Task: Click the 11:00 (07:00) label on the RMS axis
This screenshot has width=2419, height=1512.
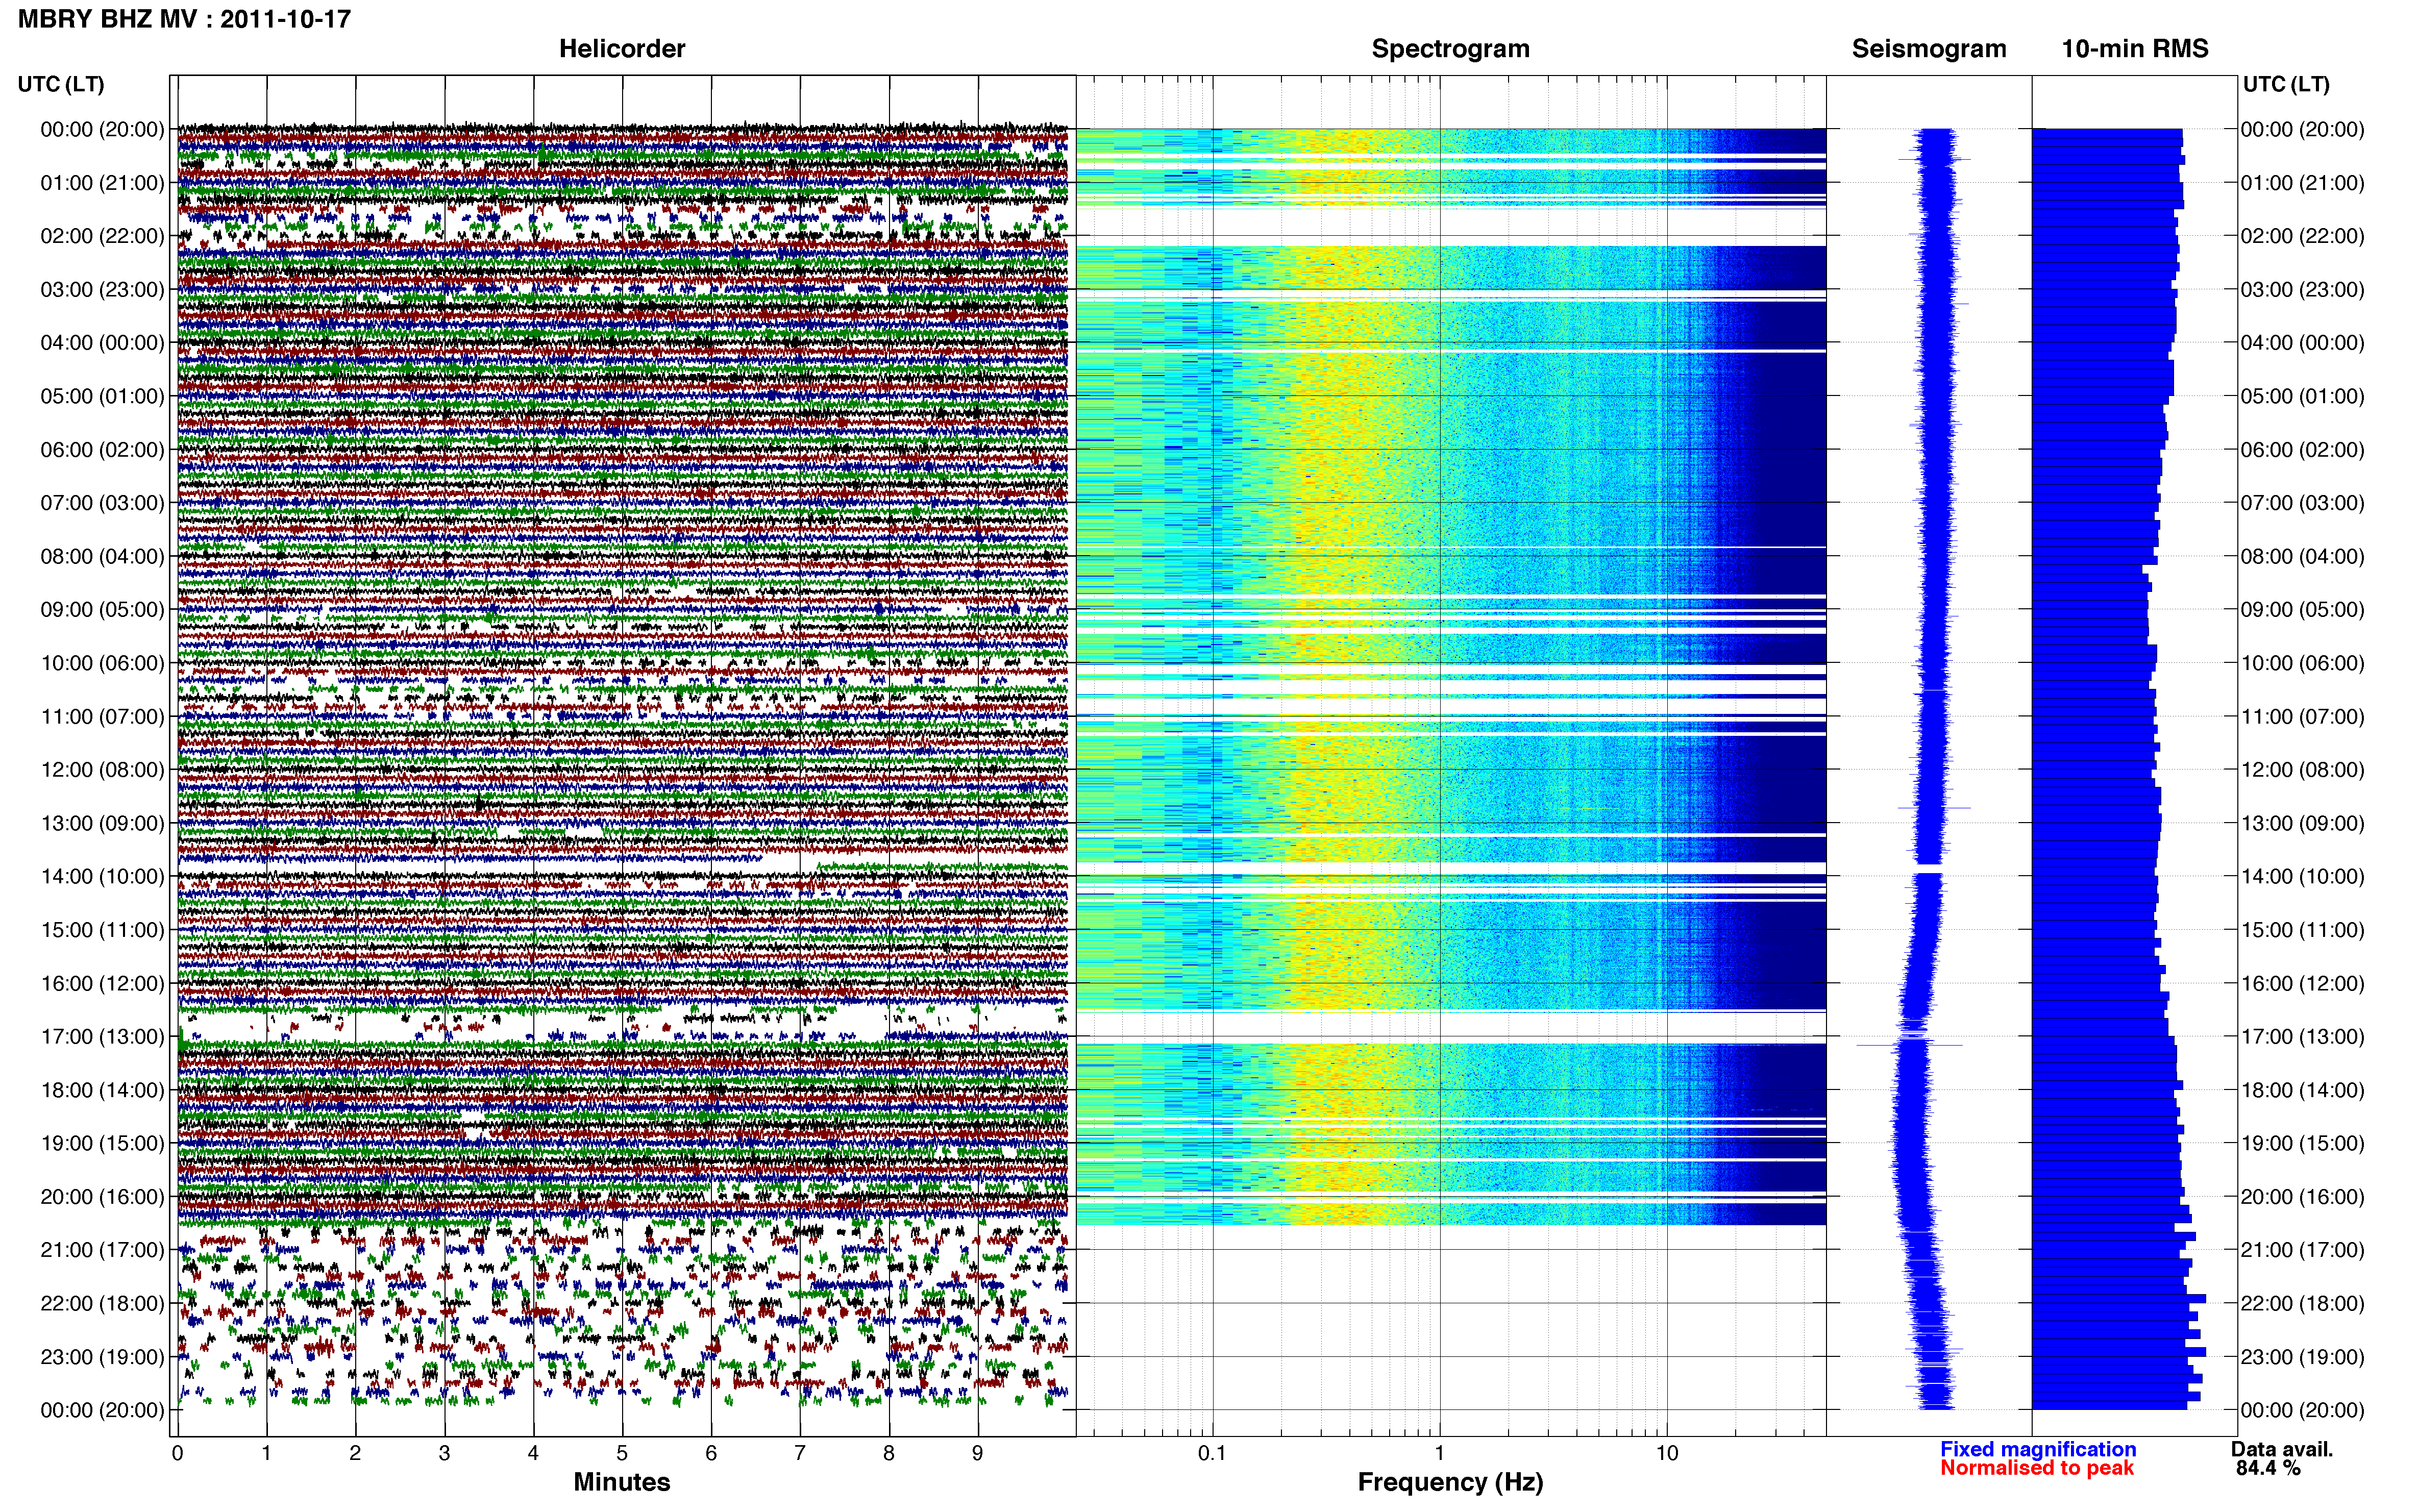Action: pos(2303,717)
